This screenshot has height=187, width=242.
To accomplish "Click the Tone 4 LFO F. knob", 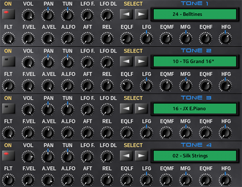I will pos(87,156).
